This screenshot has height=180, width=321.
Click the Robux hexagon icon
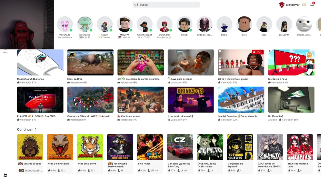click(304, 5)
